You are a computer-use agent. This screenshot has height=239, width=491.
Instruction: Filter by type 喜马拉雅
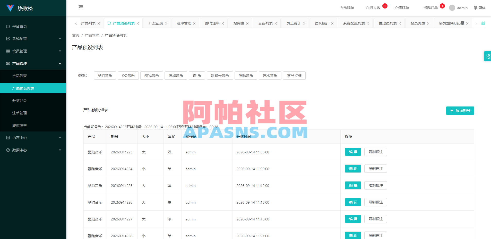294,76
